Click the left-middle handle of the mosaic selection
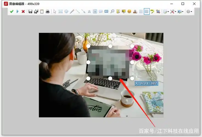The width and height of the screenshot is (202, 137). click(x=88, y=62)
